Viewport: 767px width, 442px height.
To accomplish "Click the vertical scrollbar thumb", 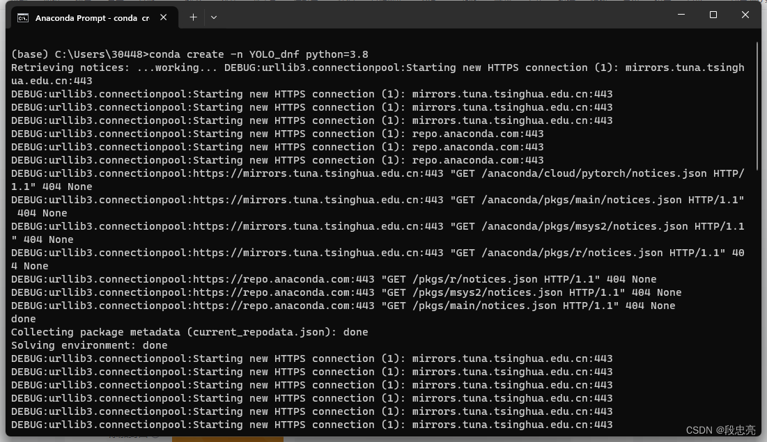I will click(758, 106).
